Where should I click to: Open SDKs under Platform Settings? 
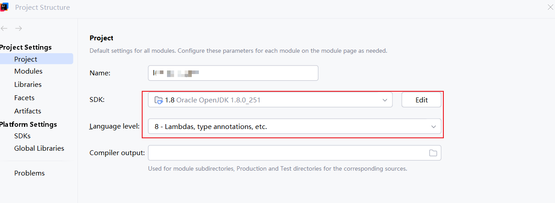coord(22,136)
